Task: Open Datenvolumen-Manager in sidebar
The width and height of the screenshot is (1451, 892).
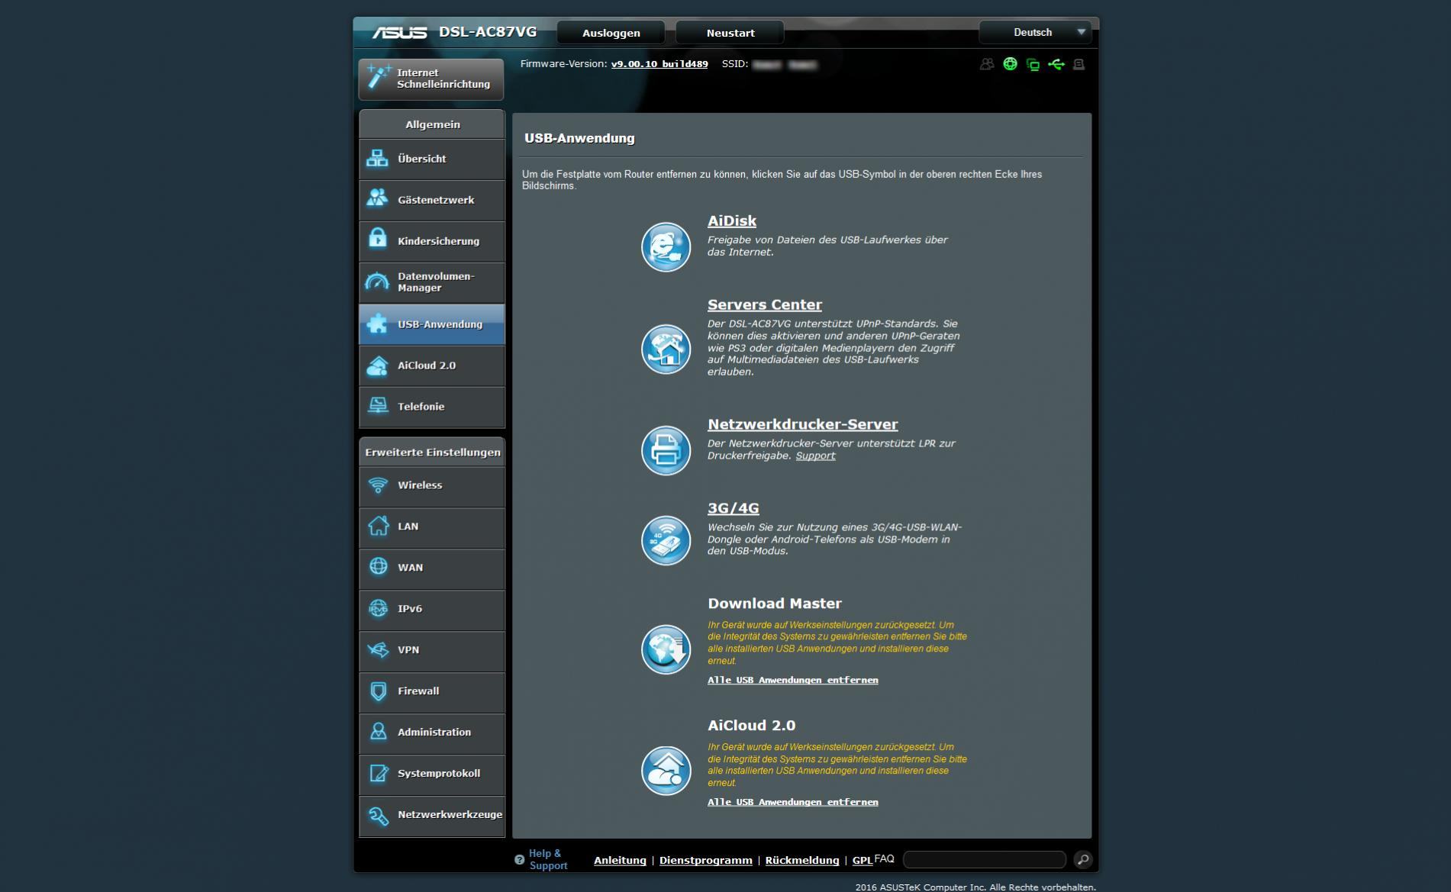Action: pos(432,282)
